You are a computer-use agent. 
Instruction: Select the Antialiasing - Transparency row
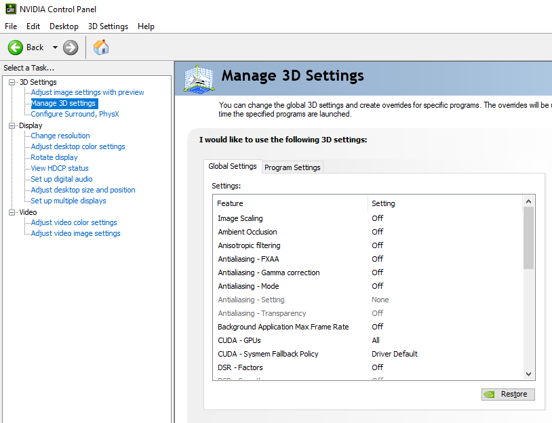tap(368, 313)
